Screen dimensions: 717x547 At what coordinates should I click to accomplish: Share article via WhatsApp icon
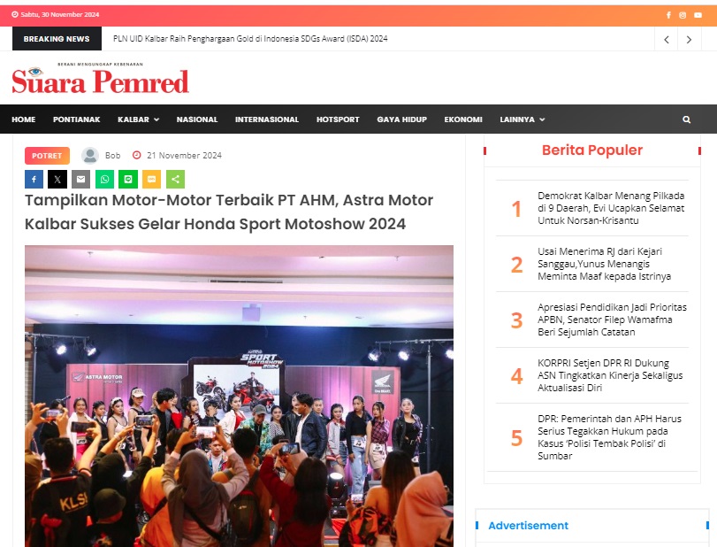point(104,180)
